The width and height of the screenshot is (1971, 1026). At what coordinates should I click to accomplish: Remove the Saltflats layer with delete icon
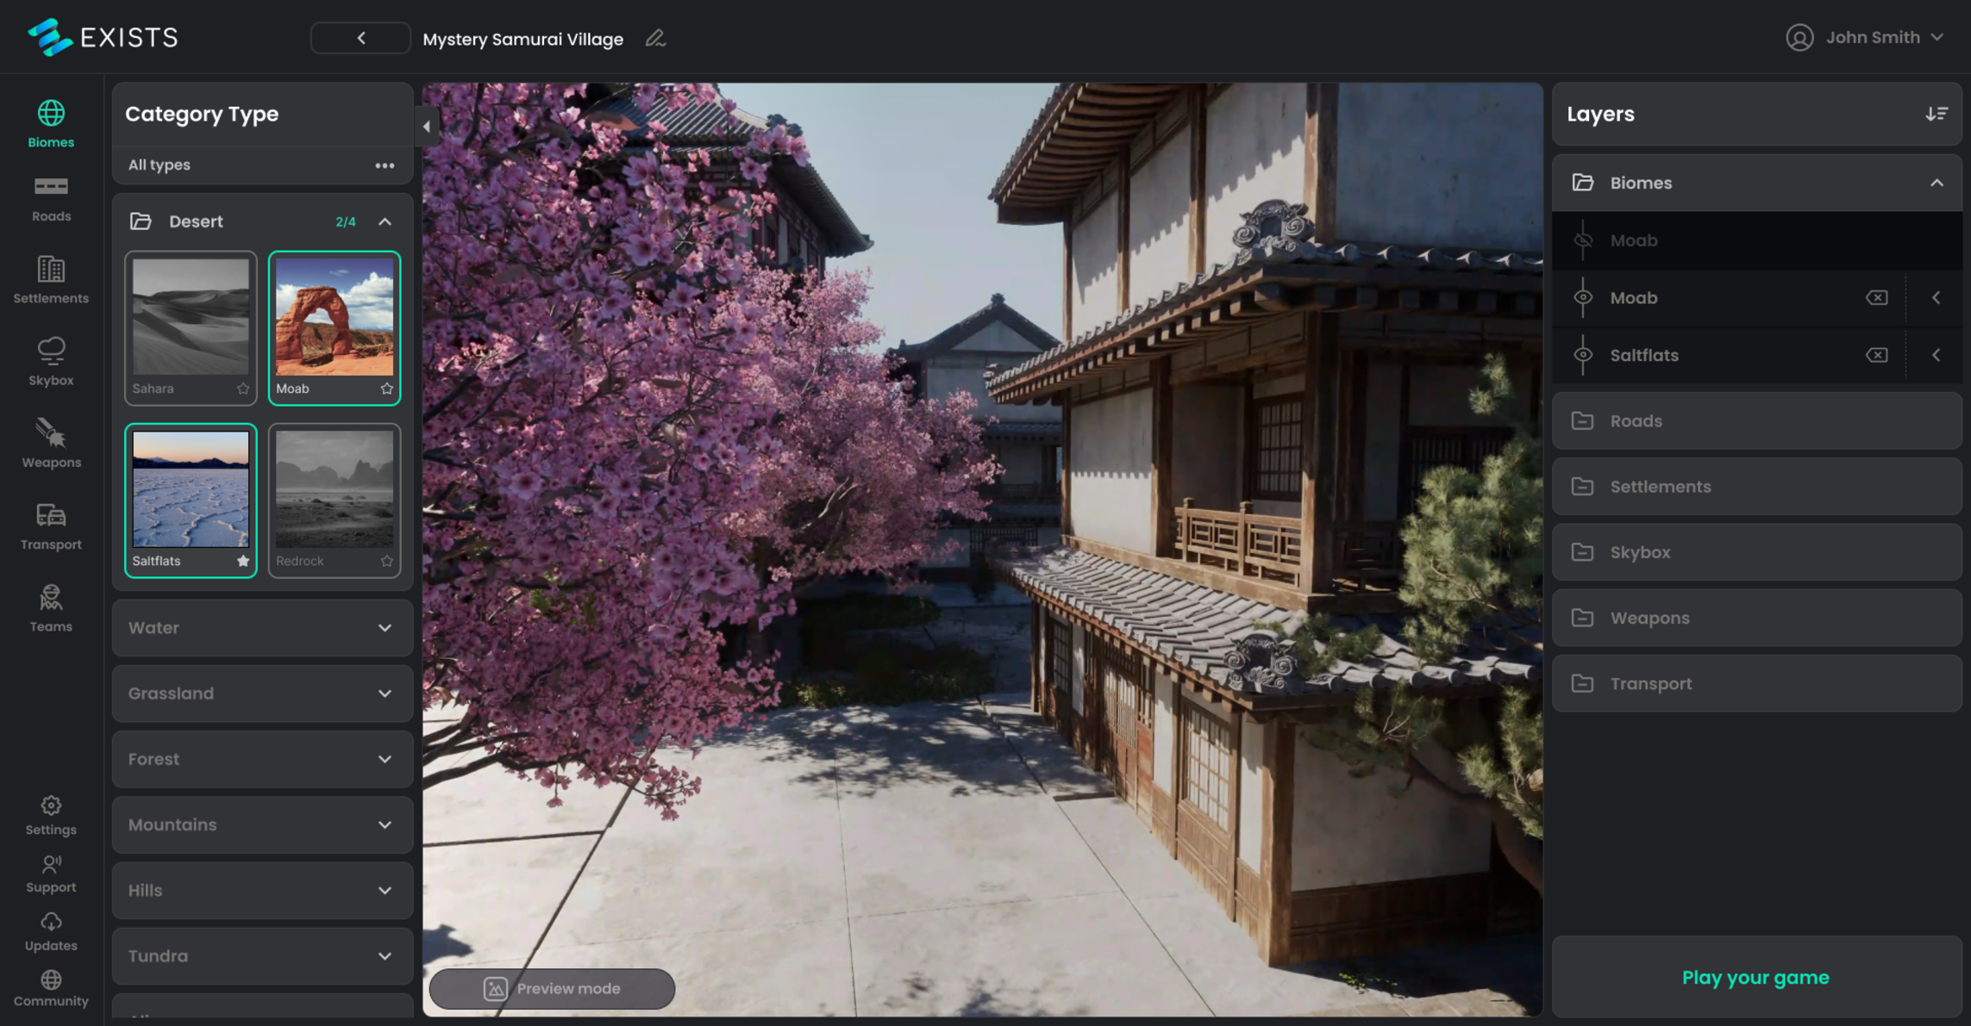click(1876, 355)
